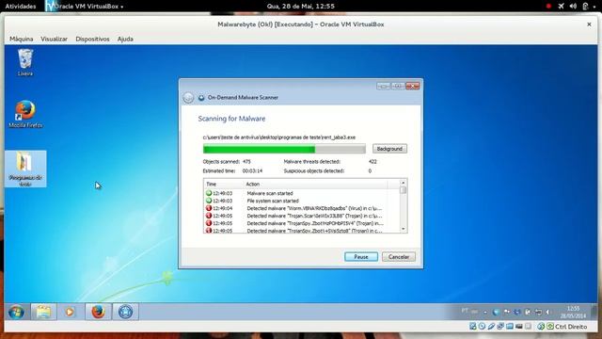Click the green scan progress bar
The height and width of the screenshot is (339, 602).
[x=284, y=149]
